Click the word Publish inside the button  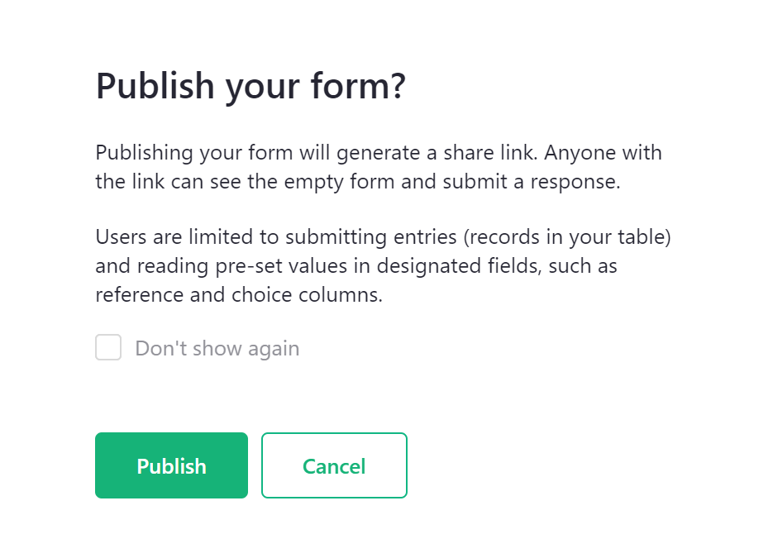(x=171, y=465)
